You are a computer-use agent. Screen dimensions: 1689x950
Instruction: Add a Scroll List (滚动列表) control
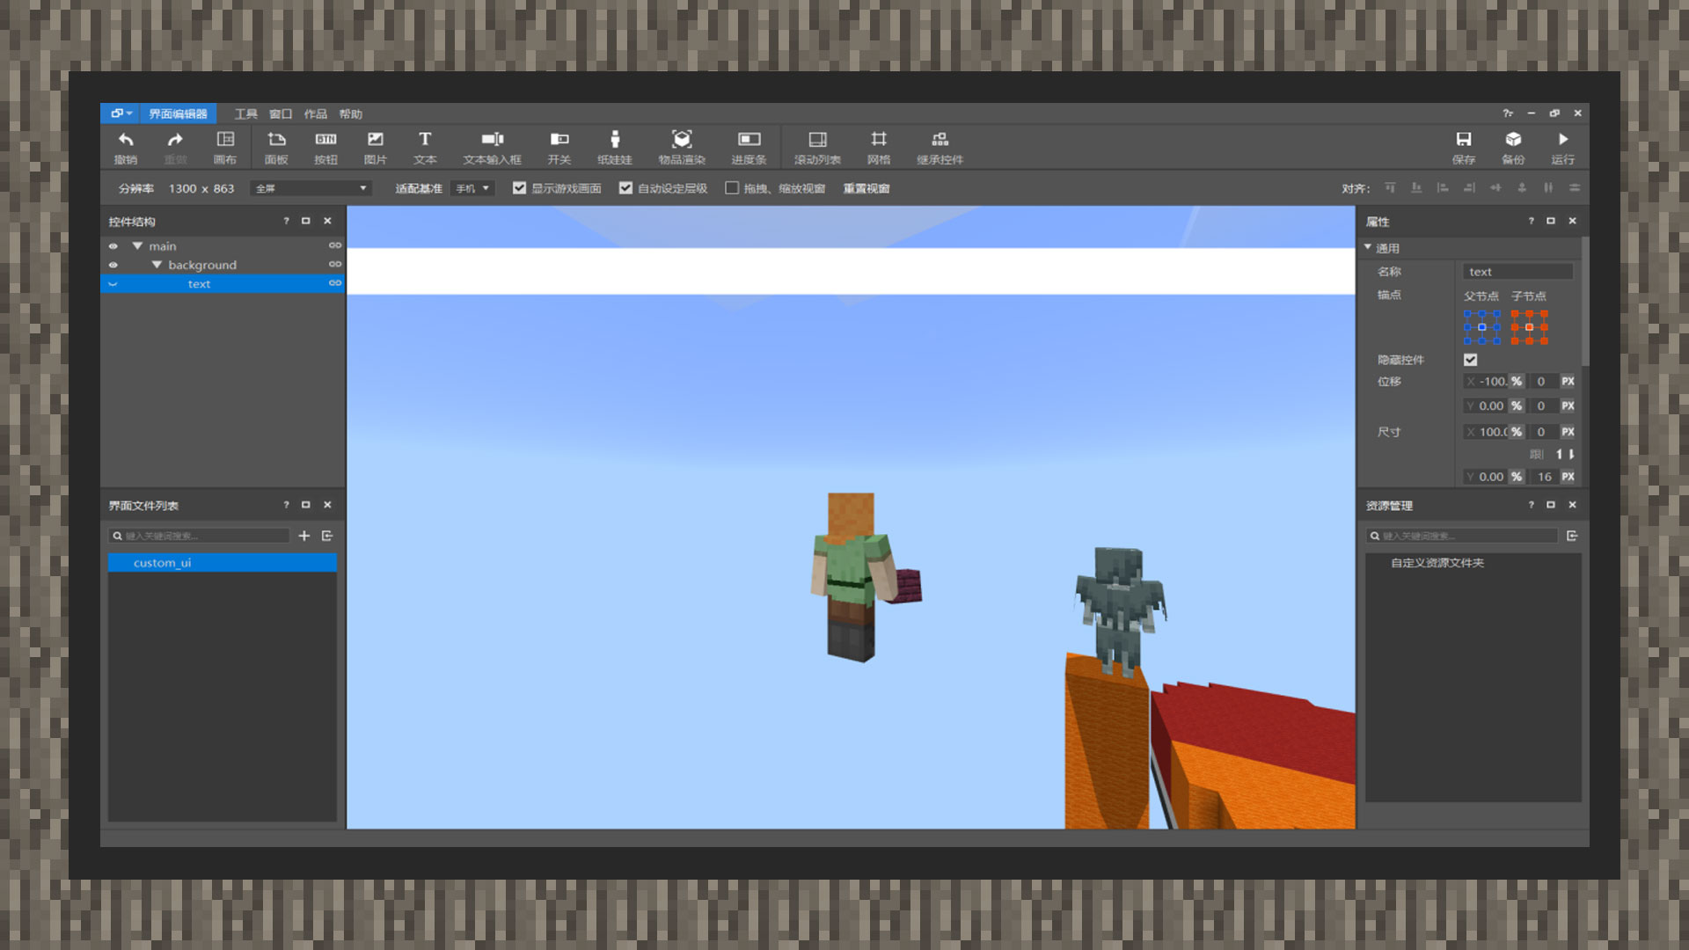click(x=817, y=147)
